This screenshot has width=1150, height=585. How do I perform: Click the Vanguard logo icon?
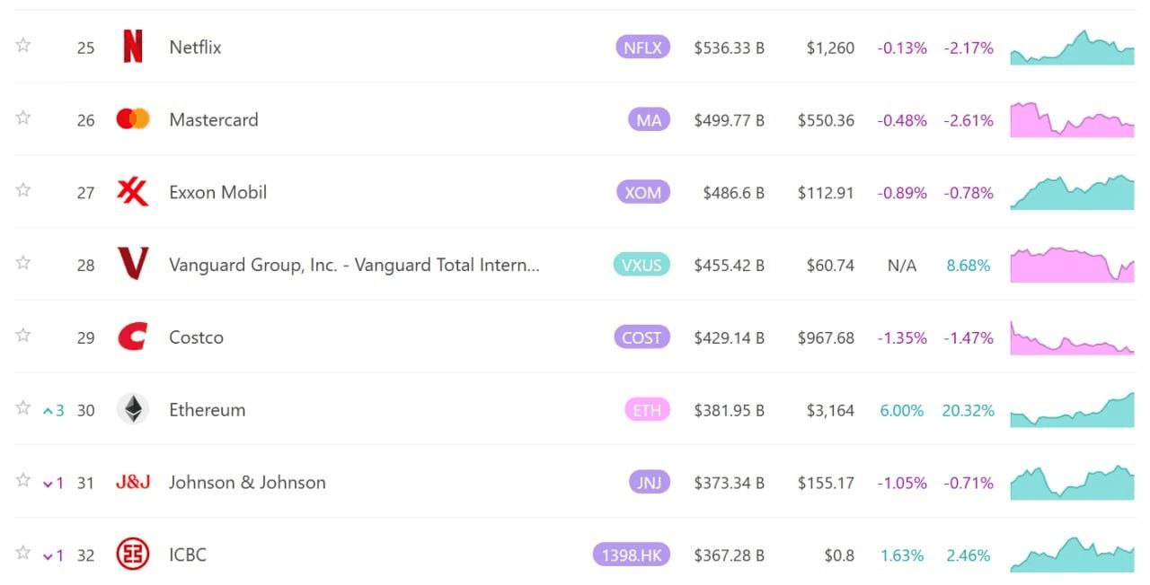132,264
